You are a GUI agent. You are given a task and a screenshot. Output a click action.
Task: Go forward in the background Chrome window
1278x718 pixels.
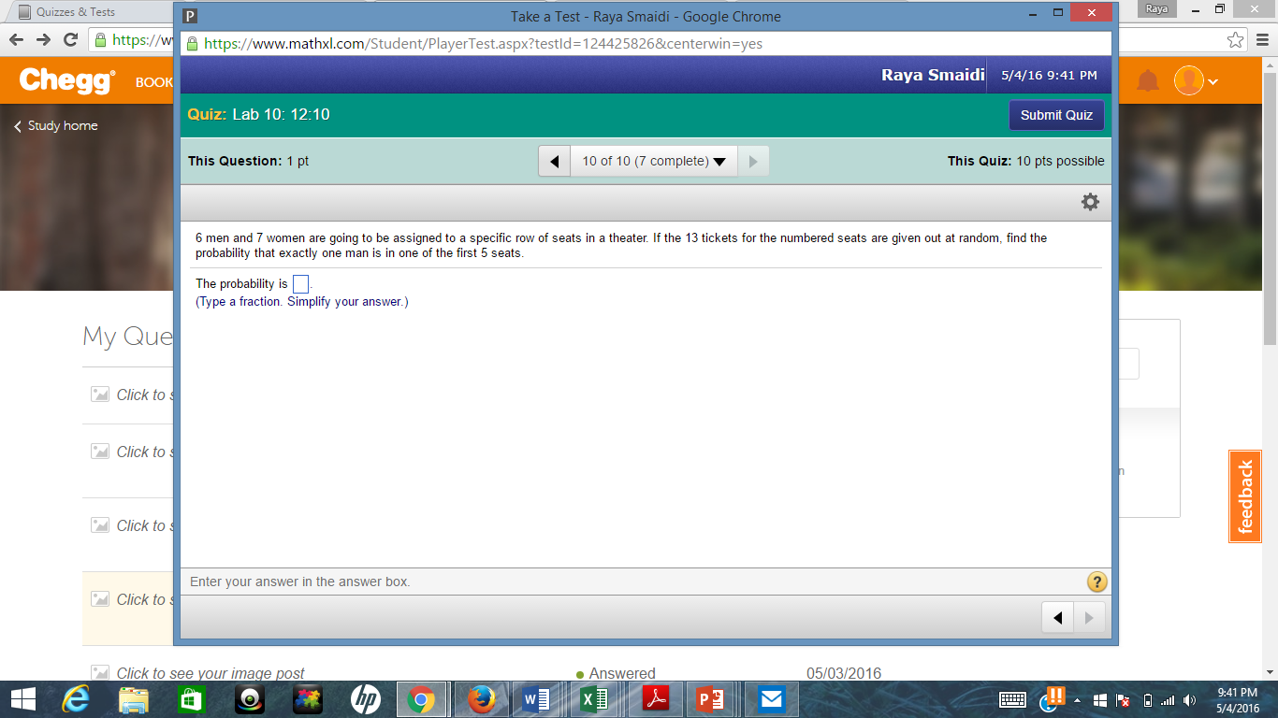tap(43, 39)
